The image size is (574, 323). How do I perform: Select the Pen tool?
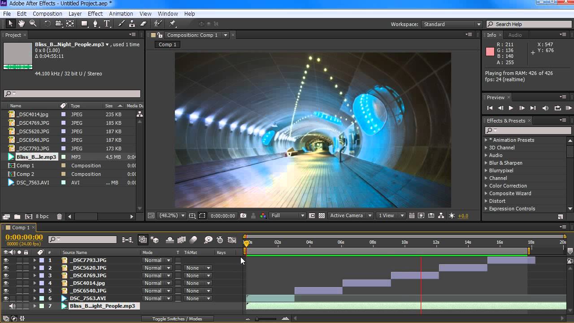[96, 24]
